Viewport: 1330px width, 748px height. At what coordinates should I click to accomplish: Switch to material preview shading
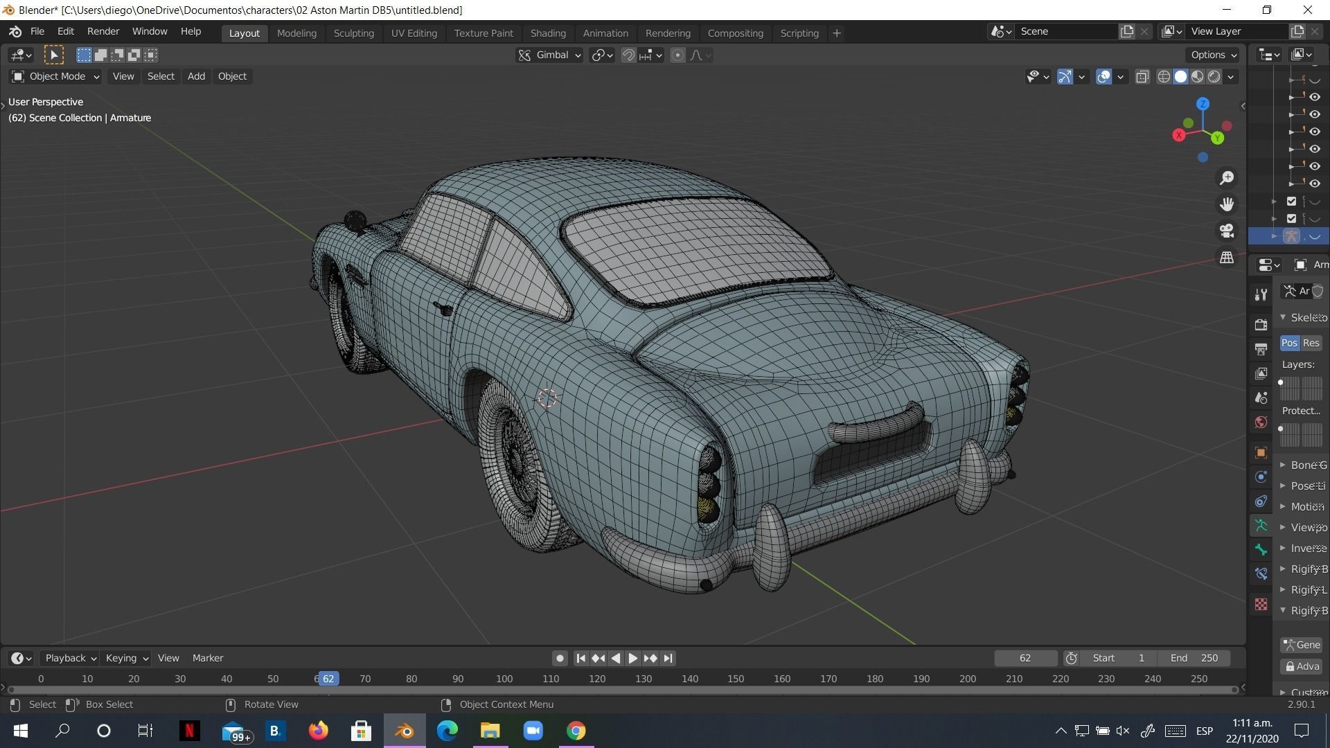(x=1198, y=77)
